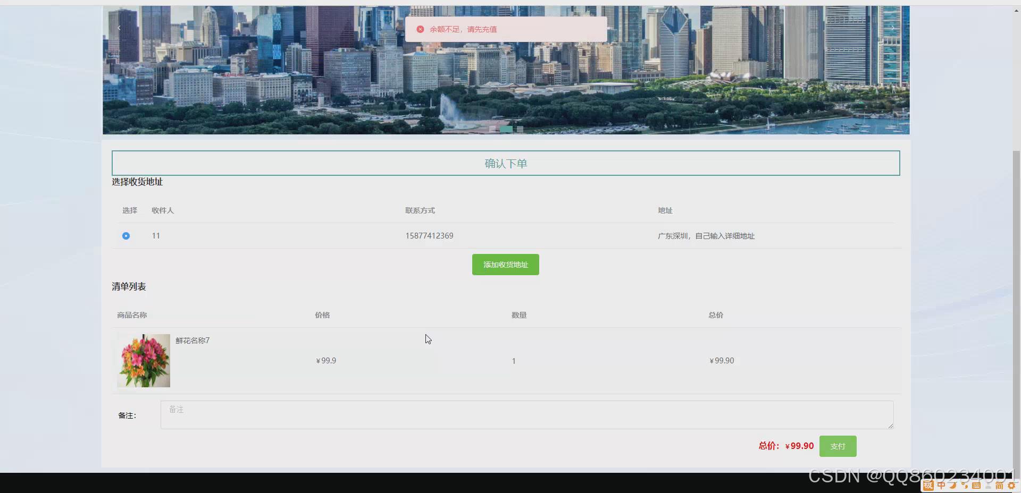1021x493 pixels.
Task: Open the IME settings gear
Action: [x=1011, y=486]
